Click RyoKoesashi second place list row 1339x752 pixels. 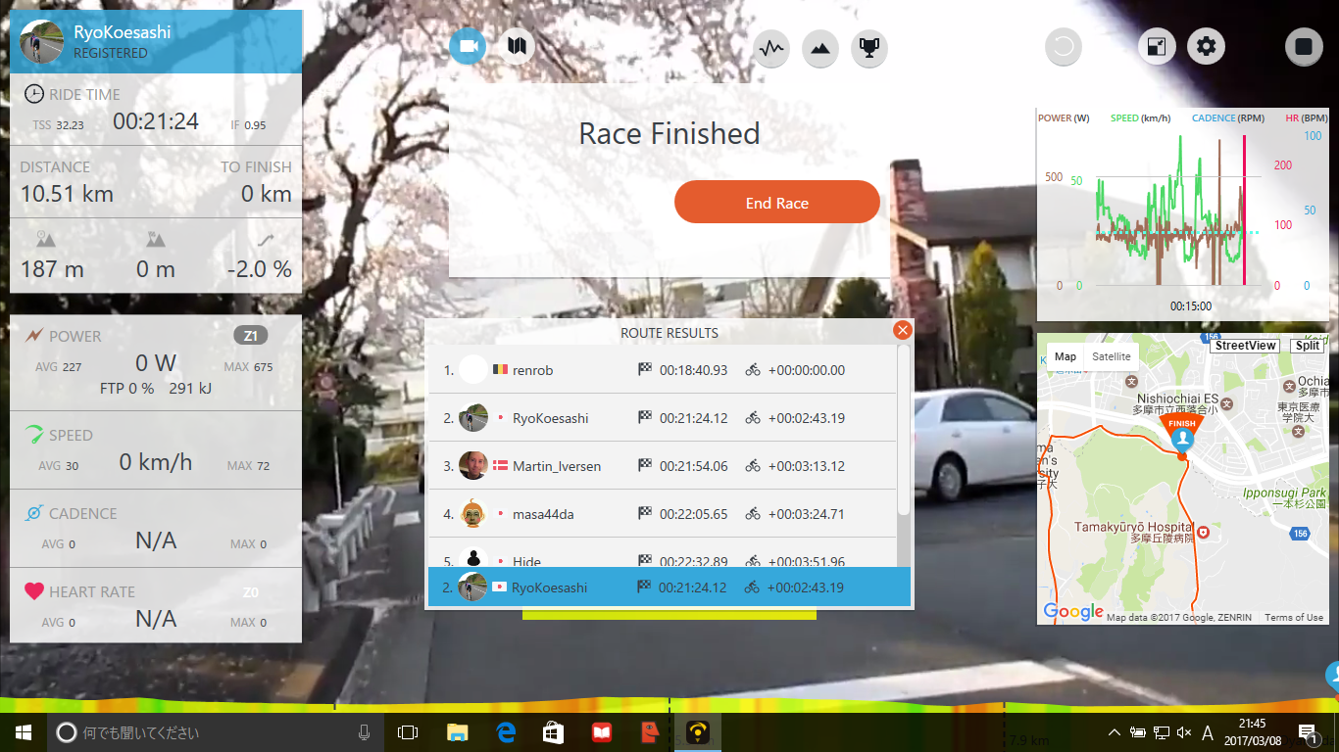(x=663, y=418)
